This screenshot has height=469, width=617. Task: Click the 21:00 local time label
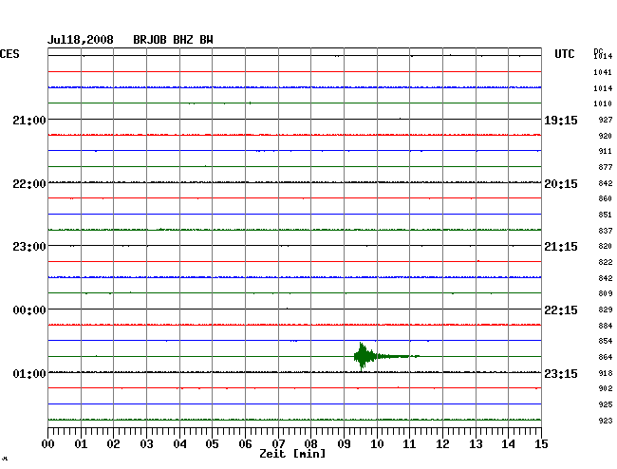(x=29, y=120)
